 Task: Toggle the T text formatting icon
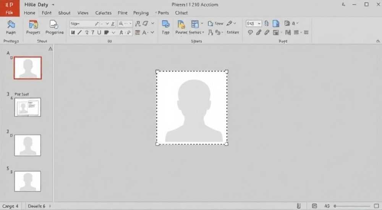coord(92,32)
